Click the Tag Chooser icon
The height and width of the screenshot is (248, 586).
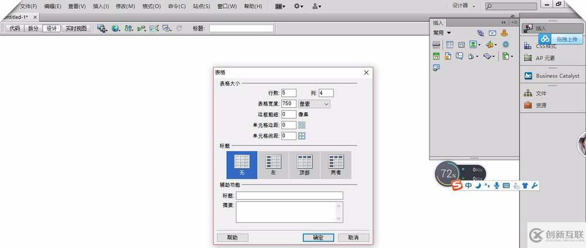pos(436,67)
